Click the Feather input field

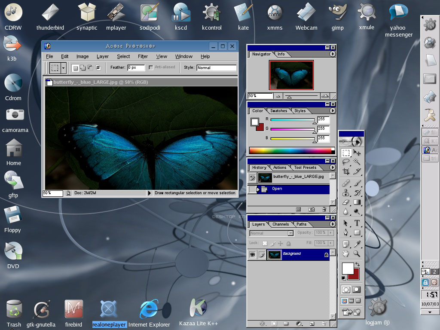coord(136,67)
